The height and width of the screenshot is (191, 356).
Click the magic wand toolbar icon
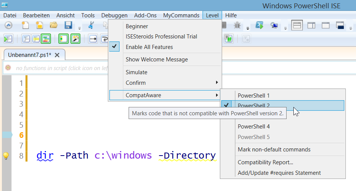[x=75, y=38]
